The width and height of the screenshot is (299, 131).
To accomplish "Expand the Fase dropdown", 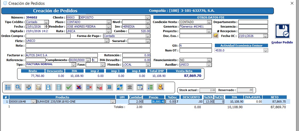I will (x=103, y=65).
